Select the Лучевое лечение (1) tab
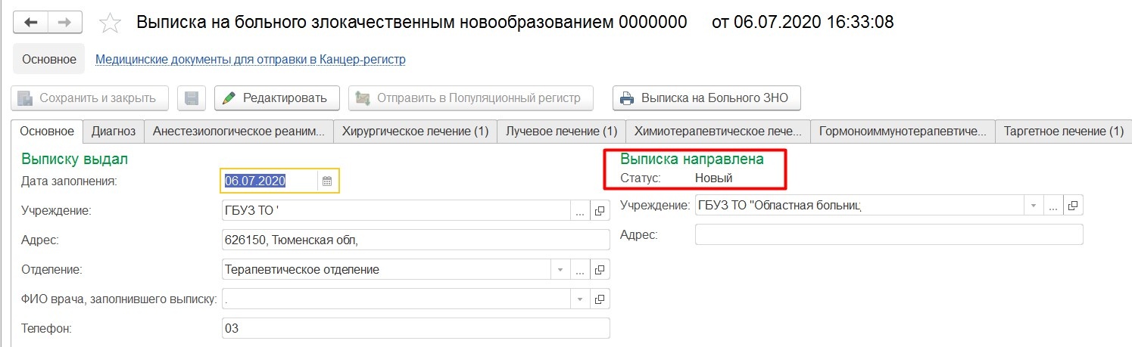This screenshot has height=347, width=1132. [x=562, y=132]
